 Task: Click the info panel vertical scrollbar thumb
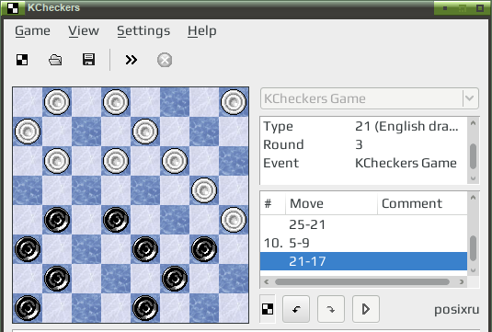[474, 156]
